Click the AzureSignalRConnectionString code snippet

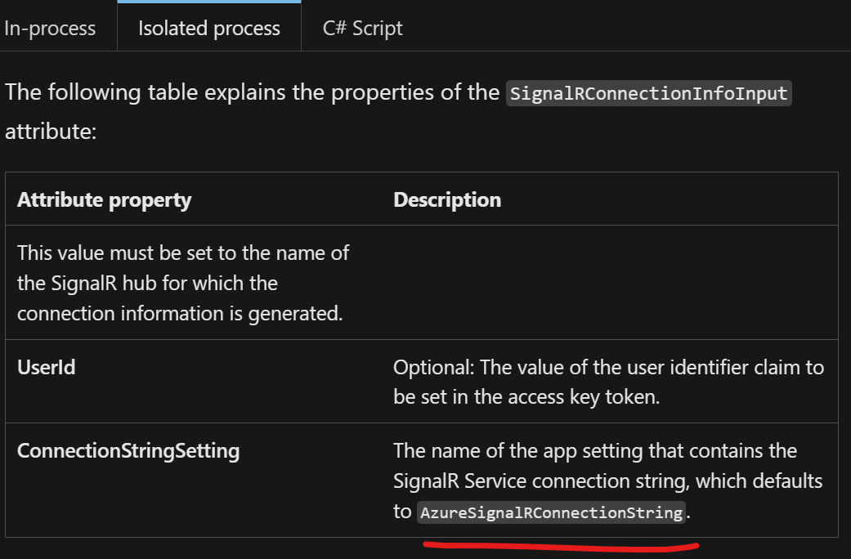tap(552, 512)
